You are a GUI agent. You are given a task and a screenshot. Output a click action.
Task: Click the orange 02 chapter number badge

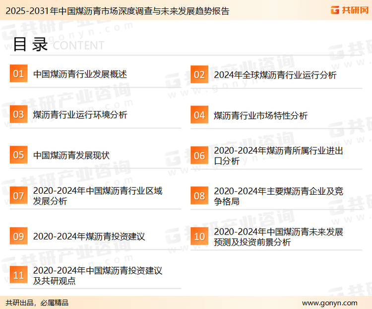point(199,75)
